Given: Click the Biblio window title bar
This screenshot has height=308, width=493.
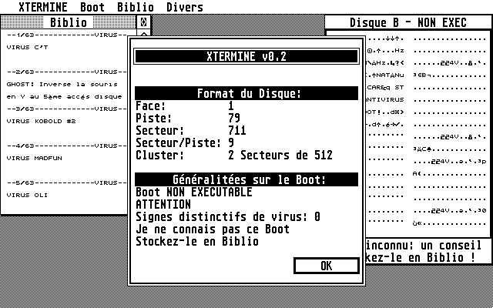Looking at the screenshot, I should (x=69, y=22).
